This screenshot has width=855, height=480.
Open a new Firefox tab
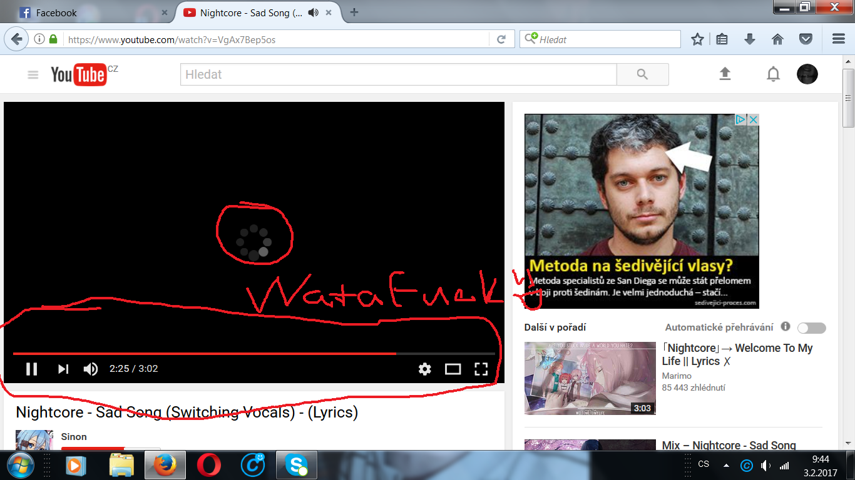tap(354, 12)
